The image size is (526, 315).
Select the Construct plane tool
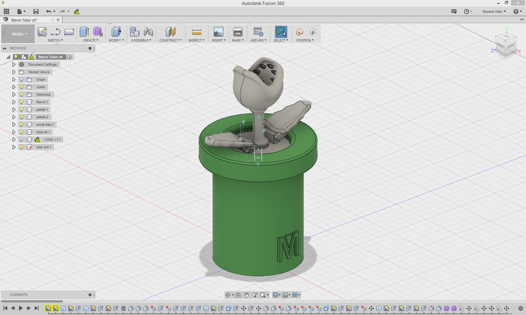pyautogui.click(x=170, y=32)
